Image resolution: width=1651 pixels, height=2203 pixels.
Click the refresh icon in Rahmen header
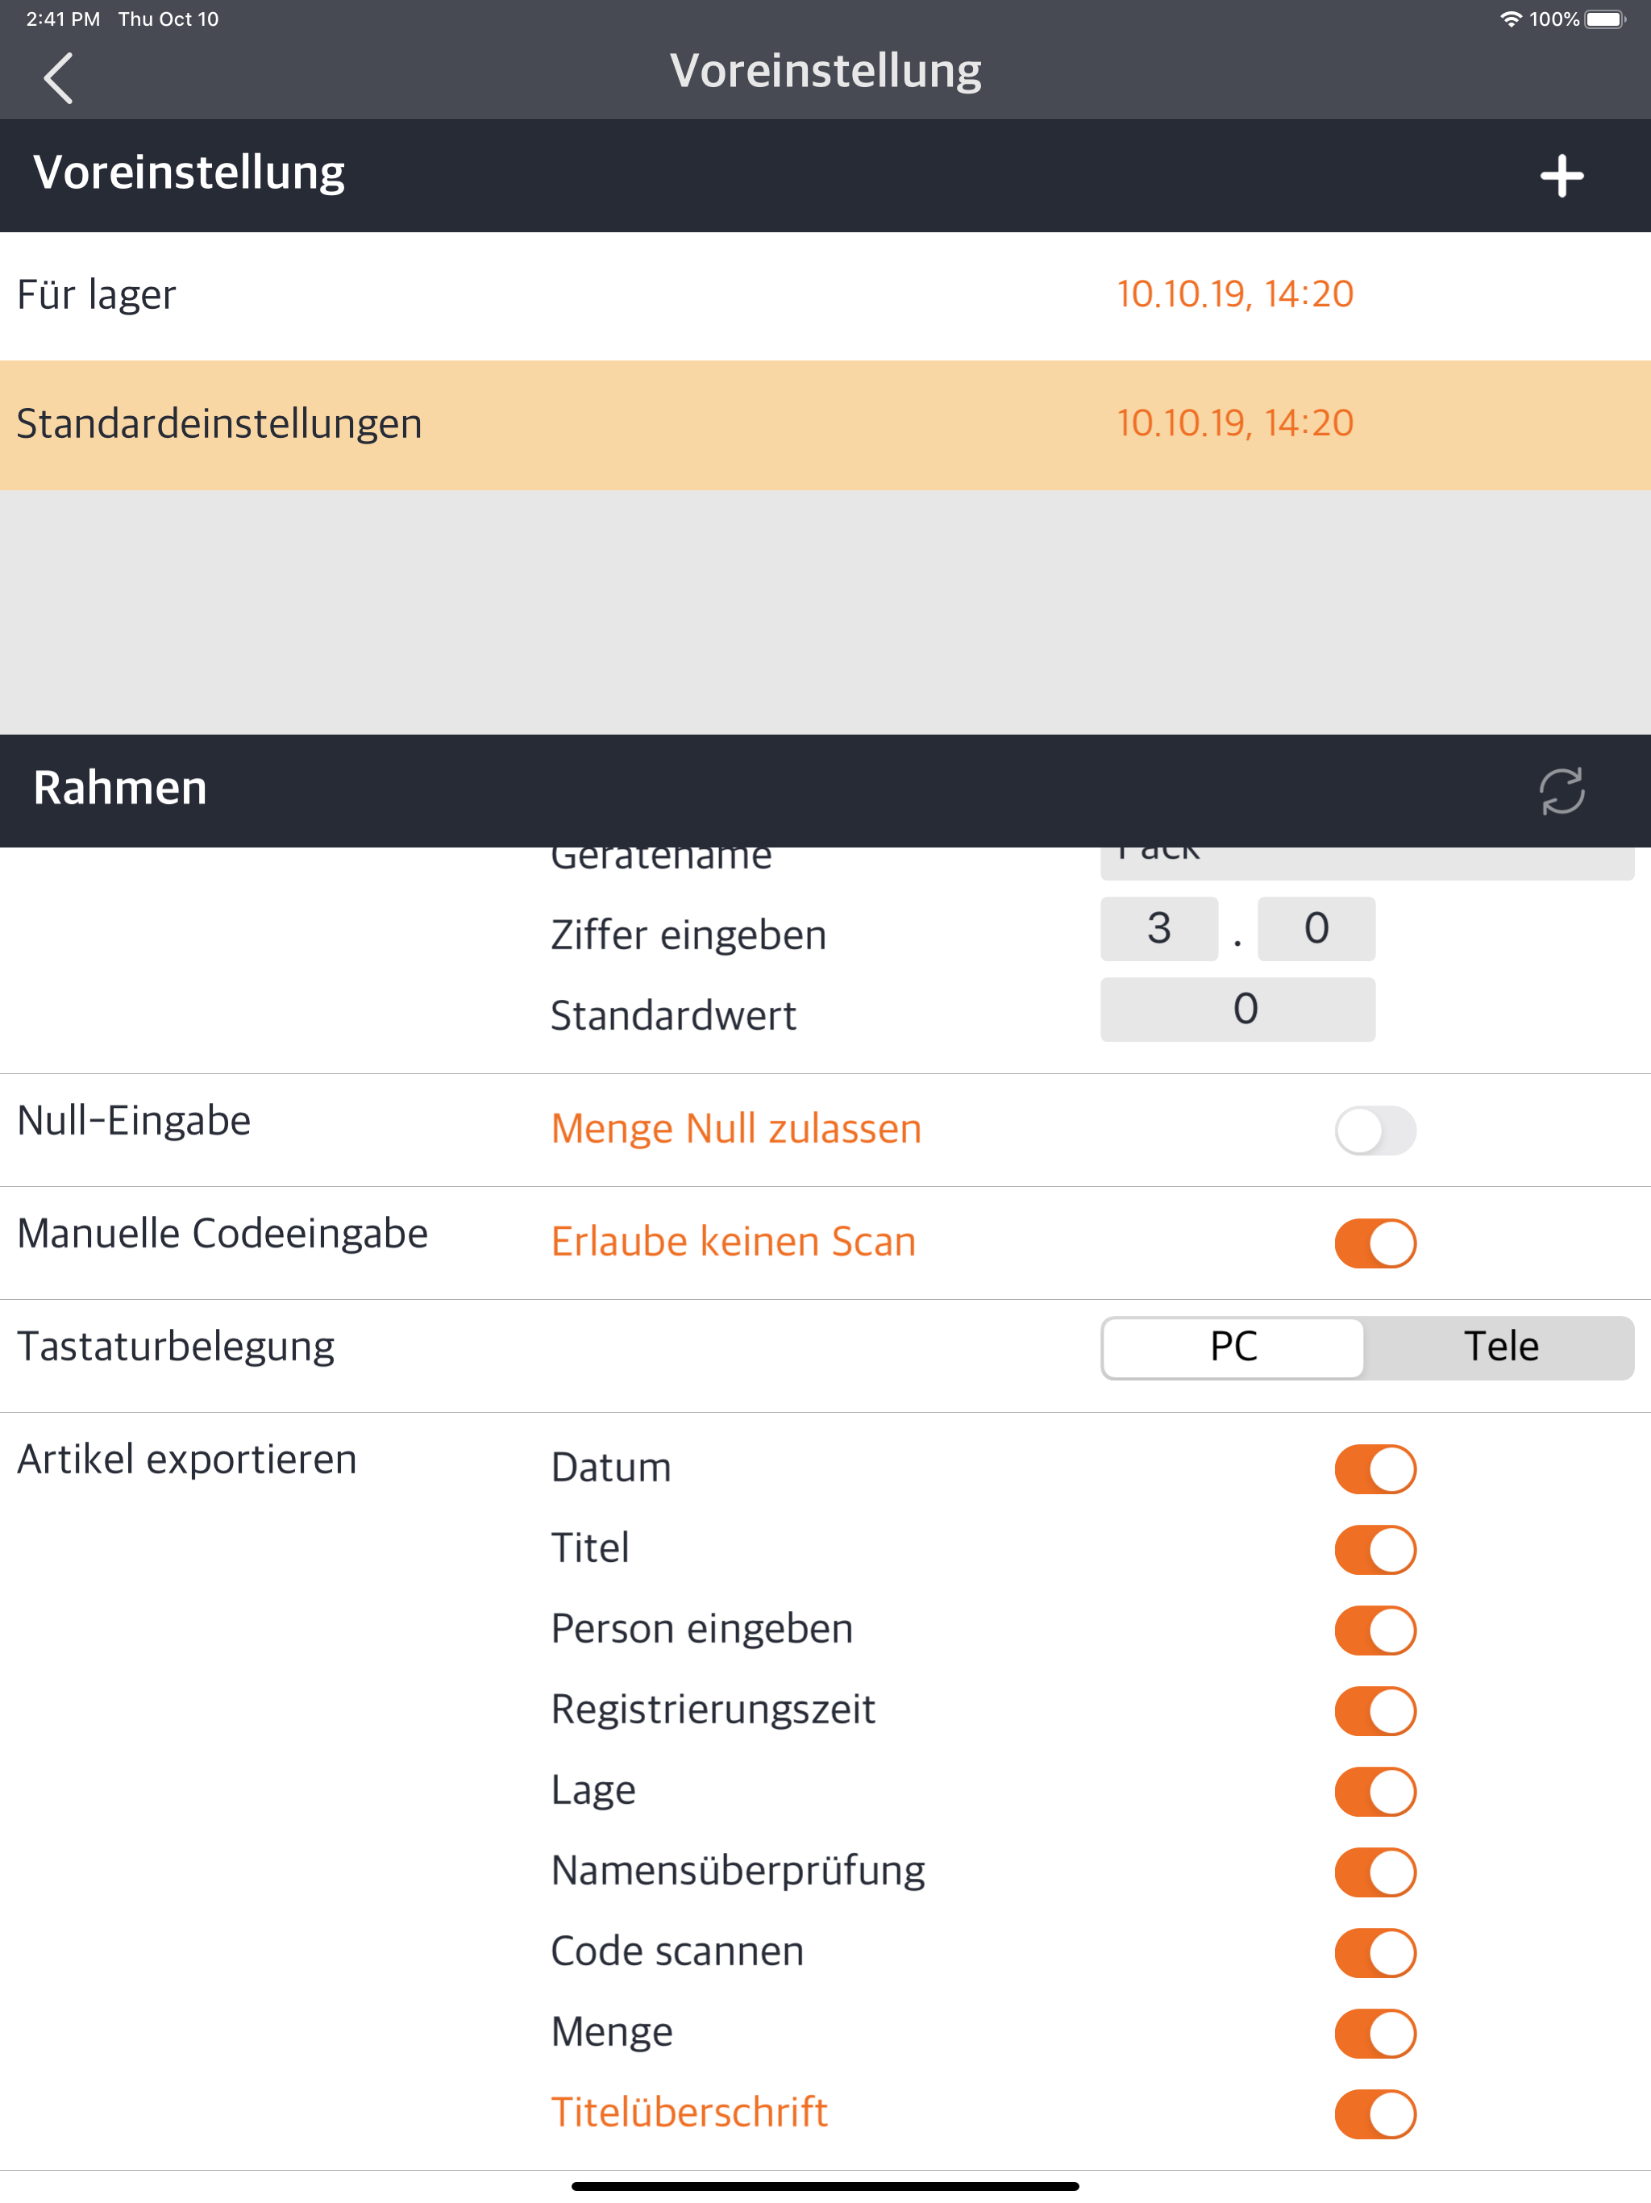[x=1561, y=791]
